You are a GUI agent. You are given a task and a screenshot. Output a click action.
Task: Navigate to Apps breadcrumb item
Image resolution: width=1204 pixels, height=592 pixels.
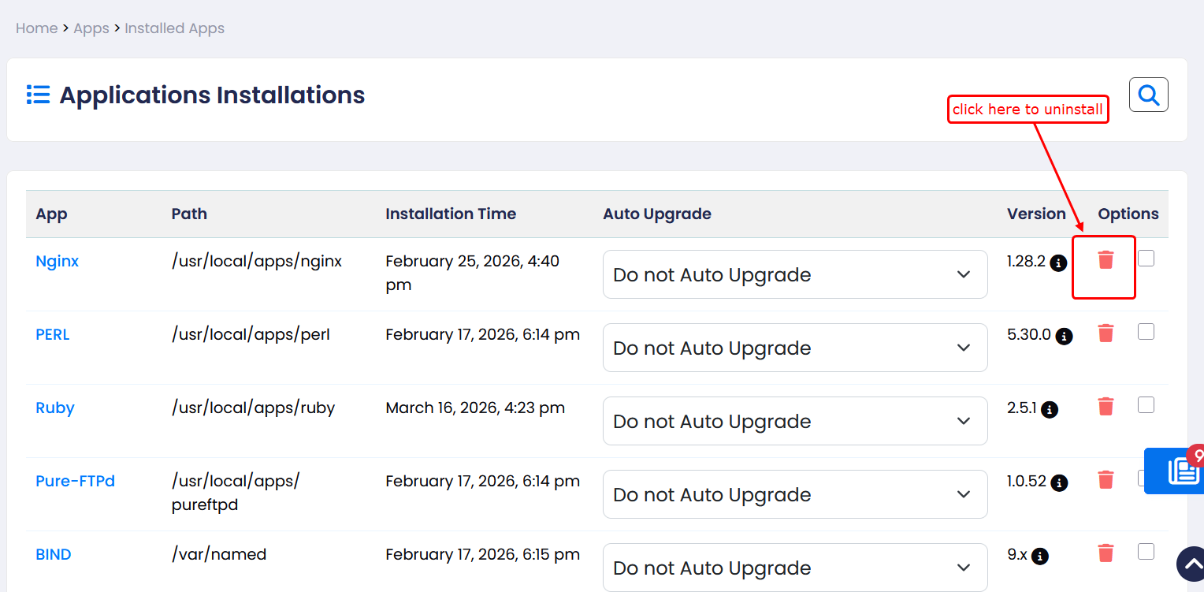91,28
